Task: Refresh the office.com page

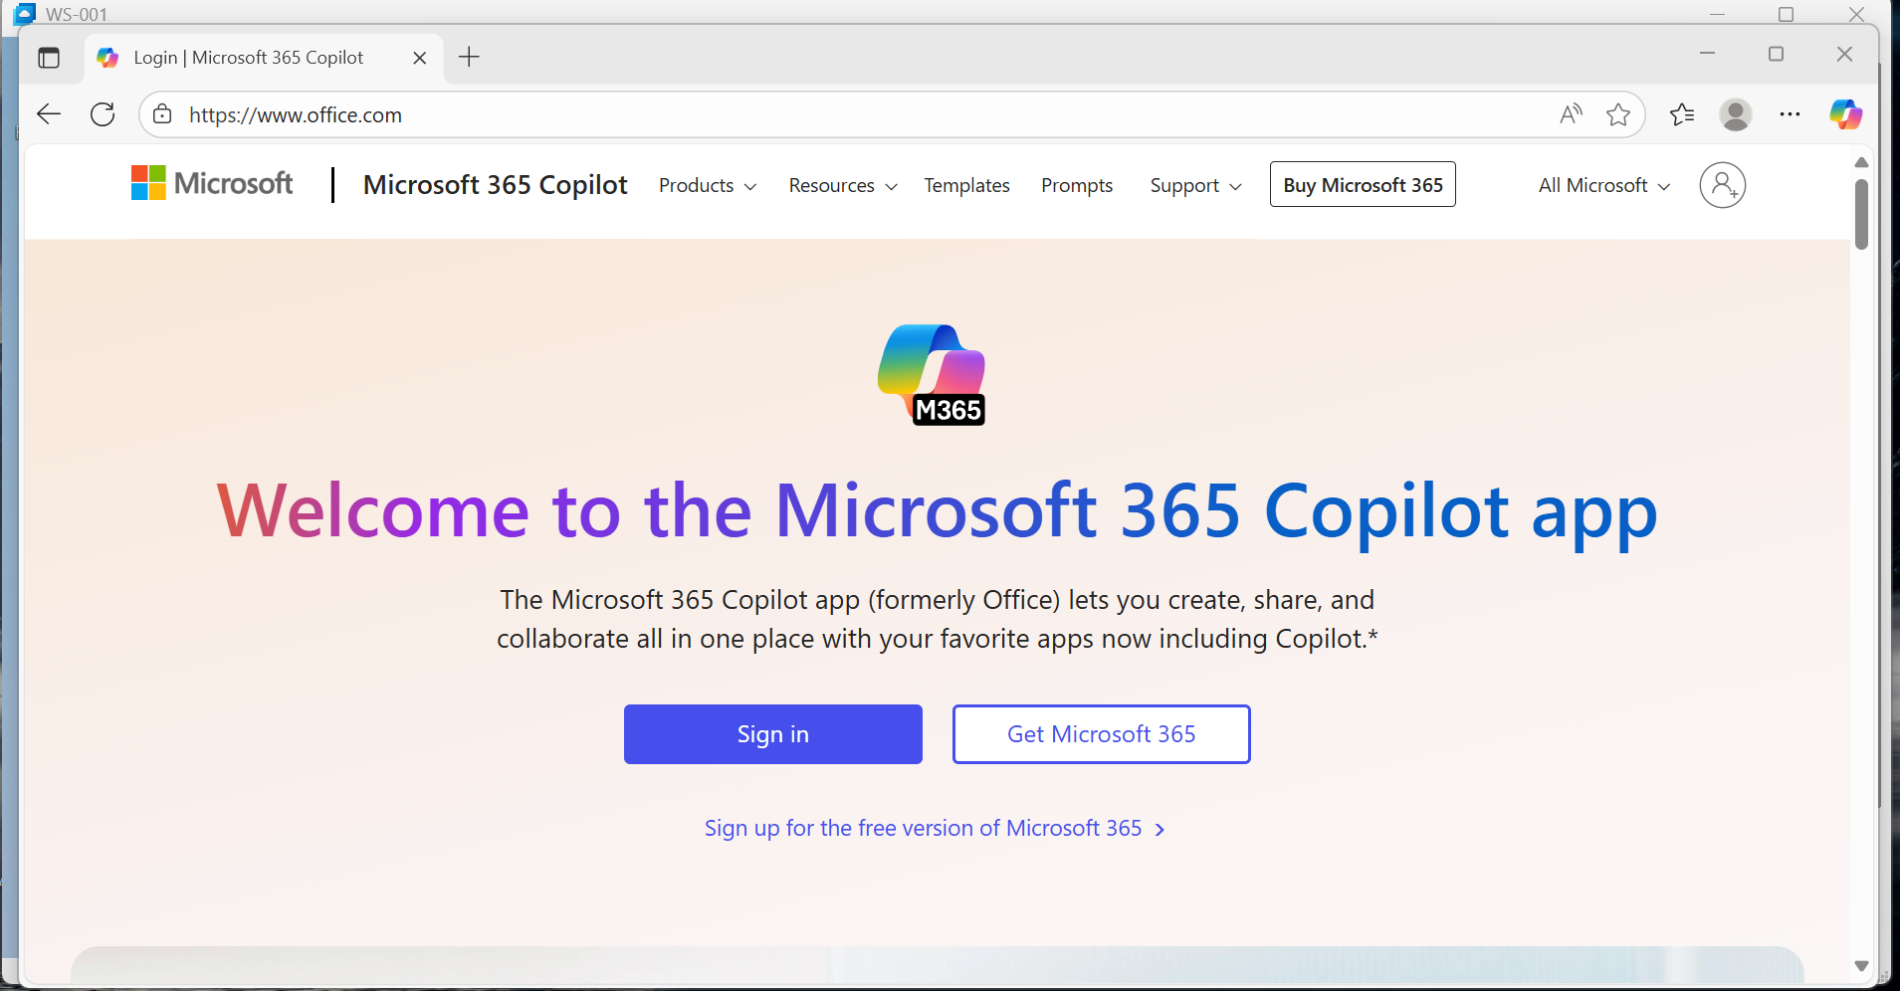Action: pyautogui.click(x=103, y=114)
